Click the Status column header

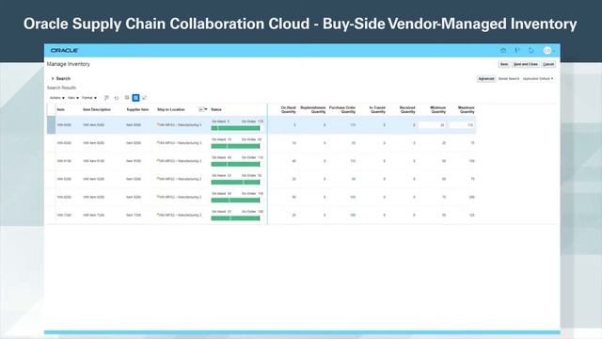pyautogui.click(x=216, y=110)
